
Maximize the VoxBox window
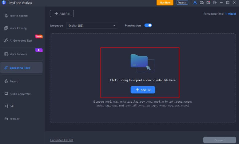[228, 2]
